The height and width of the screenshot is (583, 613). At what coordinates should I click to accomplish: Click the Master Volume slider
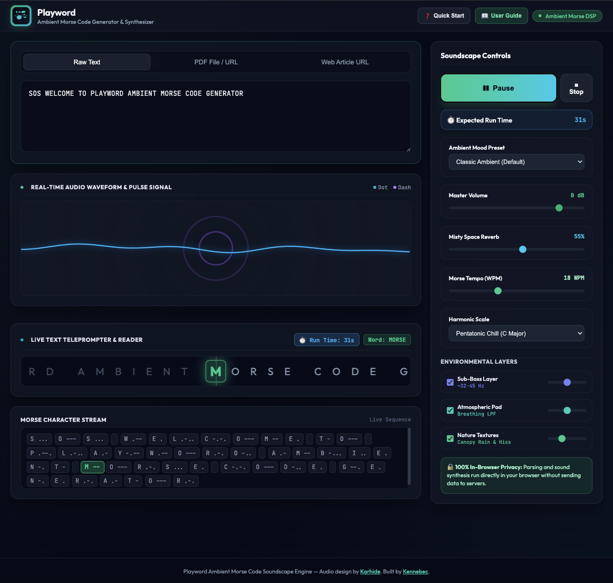pyautogui.click(x=517, y=208)
